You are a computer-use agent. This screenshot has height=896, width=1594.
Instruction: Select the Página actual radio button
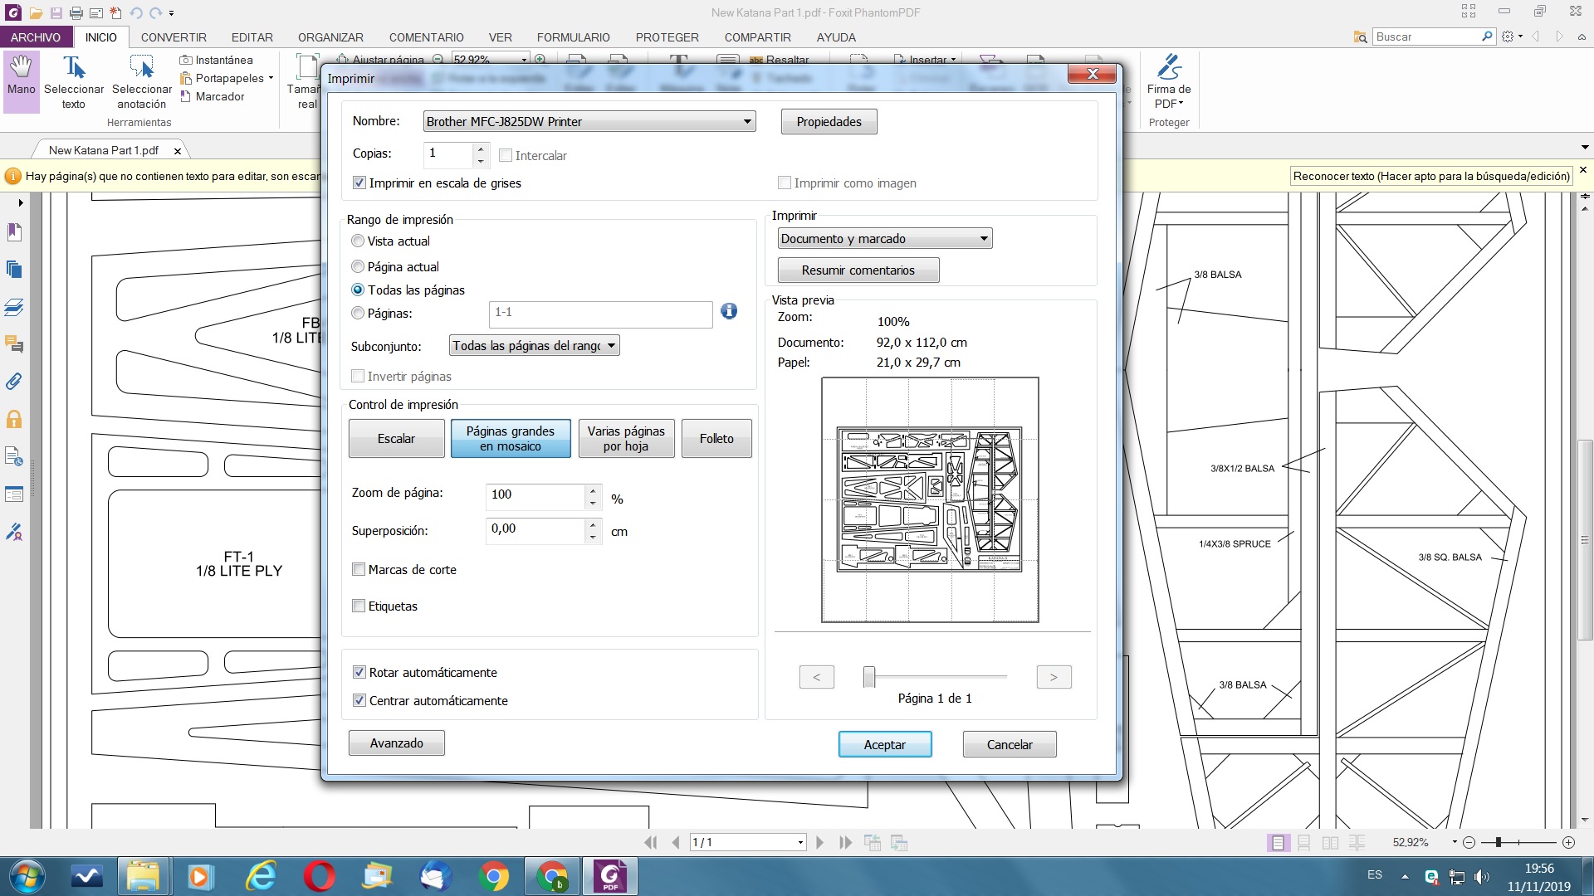[358, 266]
